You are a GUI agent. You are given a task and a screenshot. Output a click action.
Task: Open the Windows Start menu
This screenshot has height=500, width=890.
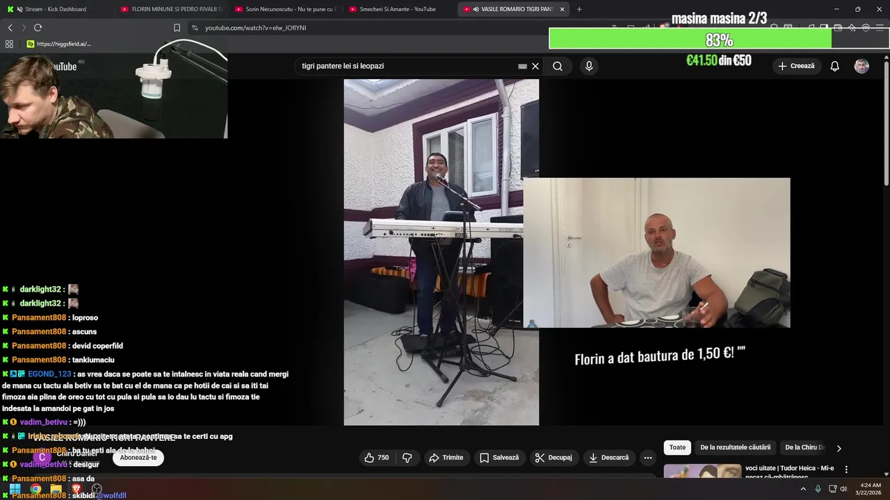15,489
